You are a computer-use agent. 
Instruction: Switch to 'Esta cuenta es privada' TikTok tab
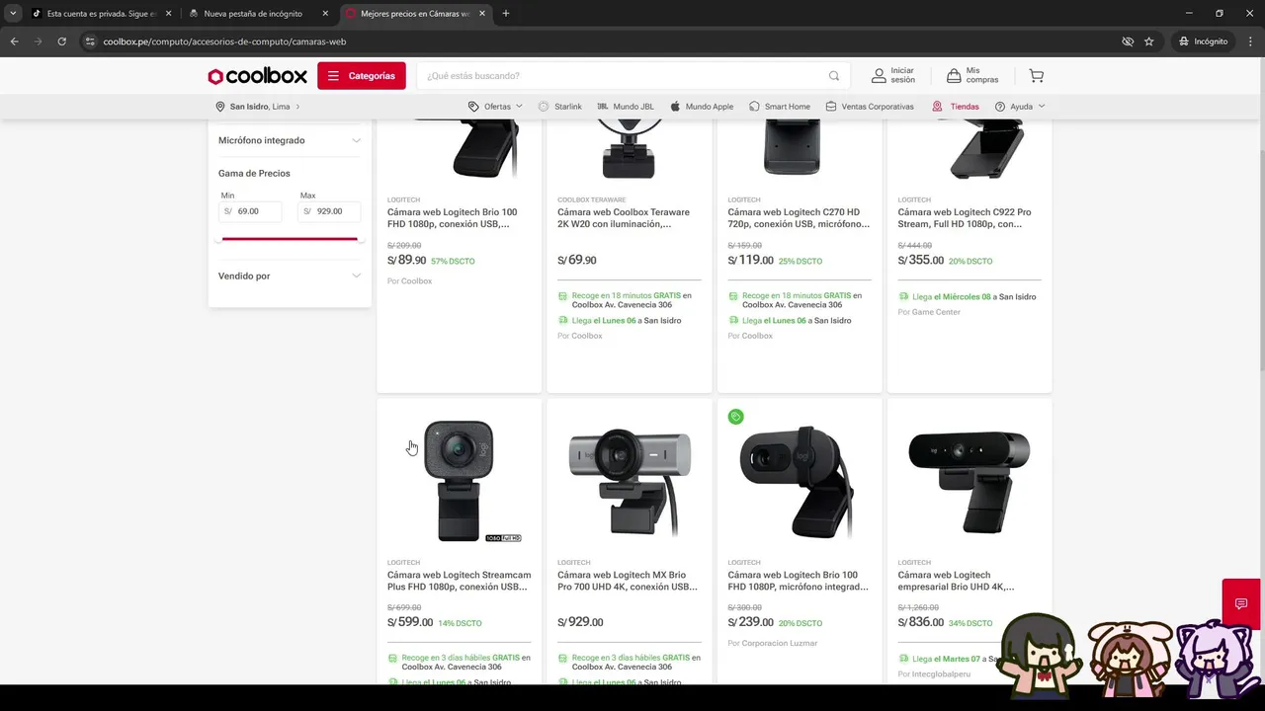click(102, 14)
